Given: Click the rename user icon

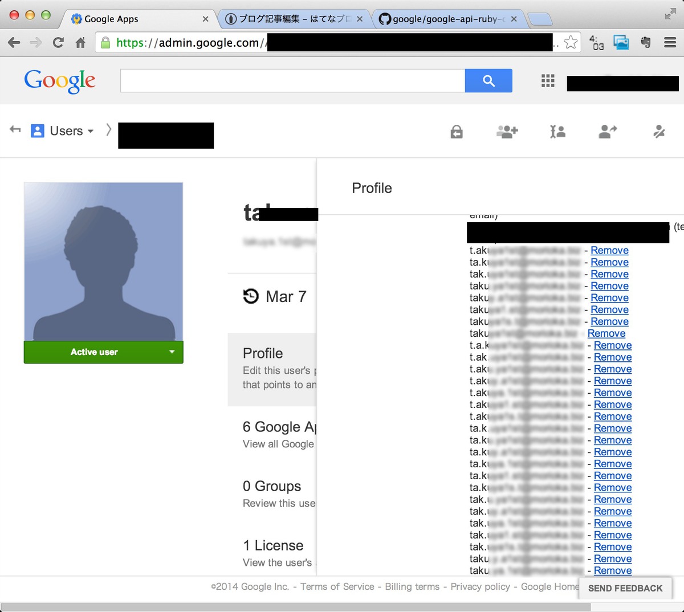Looking at the screenshot, I should tap(557, 132).
